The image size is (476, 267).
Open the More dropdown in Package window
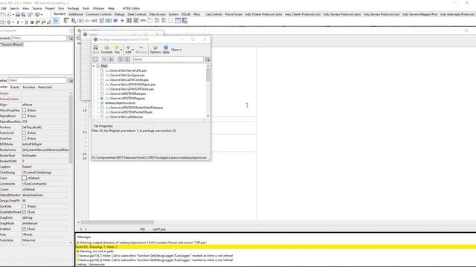[x=176, y=50]
